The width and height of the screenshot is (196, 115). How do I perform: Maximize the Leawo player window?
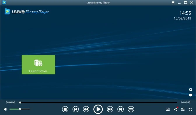pos(185,3)
